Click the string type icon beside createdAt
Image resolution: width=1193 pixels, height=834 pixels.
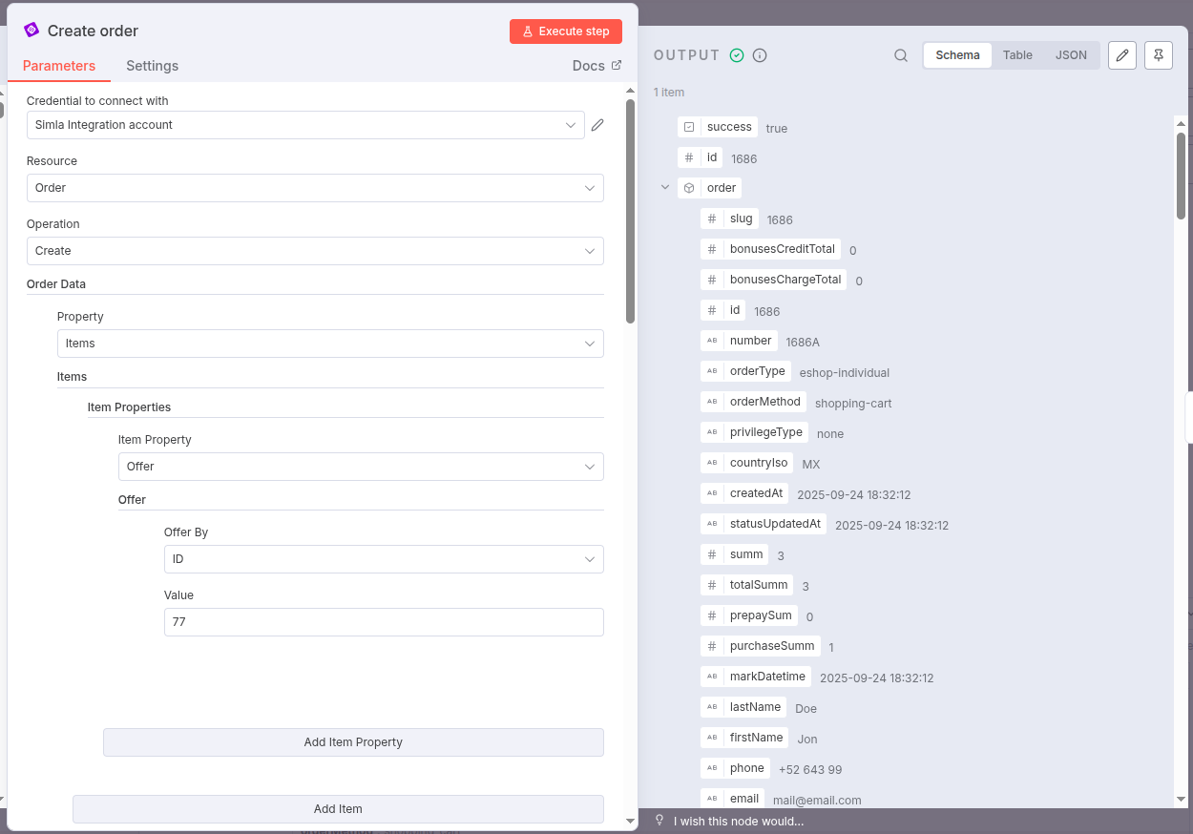[x=712, y=493]
